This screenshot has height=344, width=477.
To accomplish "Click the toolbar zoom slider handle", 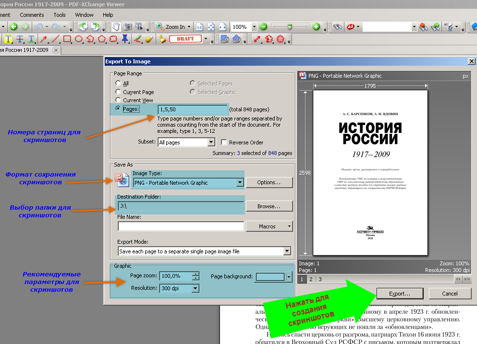I will (x=290, y=27).
